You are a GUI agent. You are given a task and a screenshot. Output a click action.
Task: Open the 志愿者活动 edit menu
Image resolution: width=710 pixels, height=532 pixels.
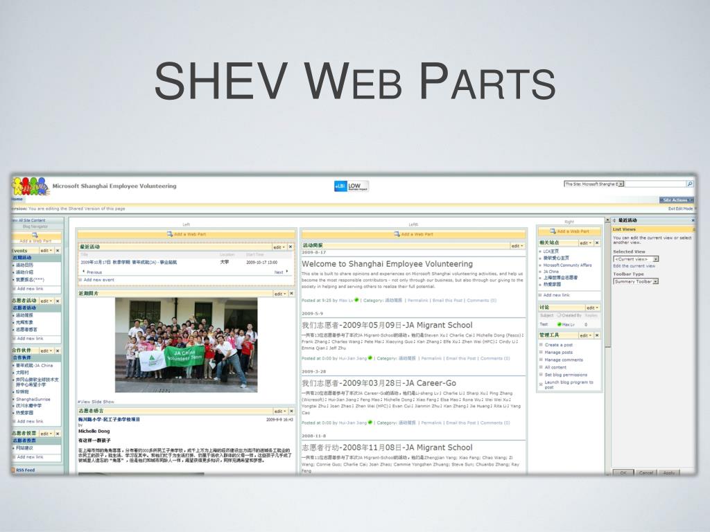pyautogui.click(x=46, y=301)
